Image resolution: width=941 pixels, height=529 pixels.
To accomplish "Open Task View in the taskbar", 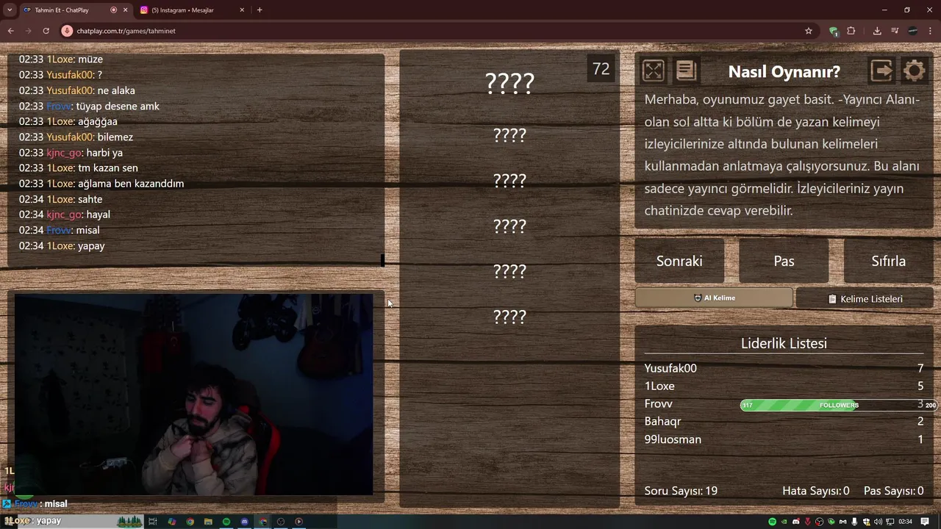I will [153, 522].
